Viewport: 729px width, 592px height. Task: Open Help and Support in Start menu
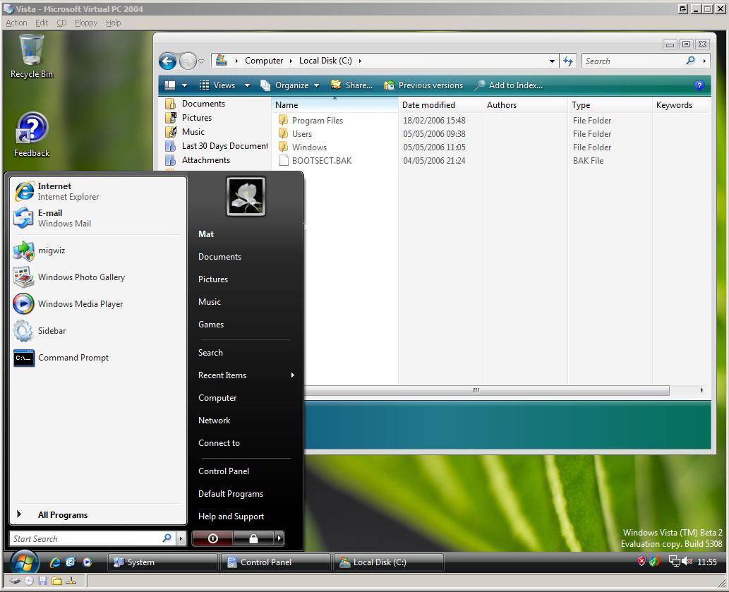(231, 517)
